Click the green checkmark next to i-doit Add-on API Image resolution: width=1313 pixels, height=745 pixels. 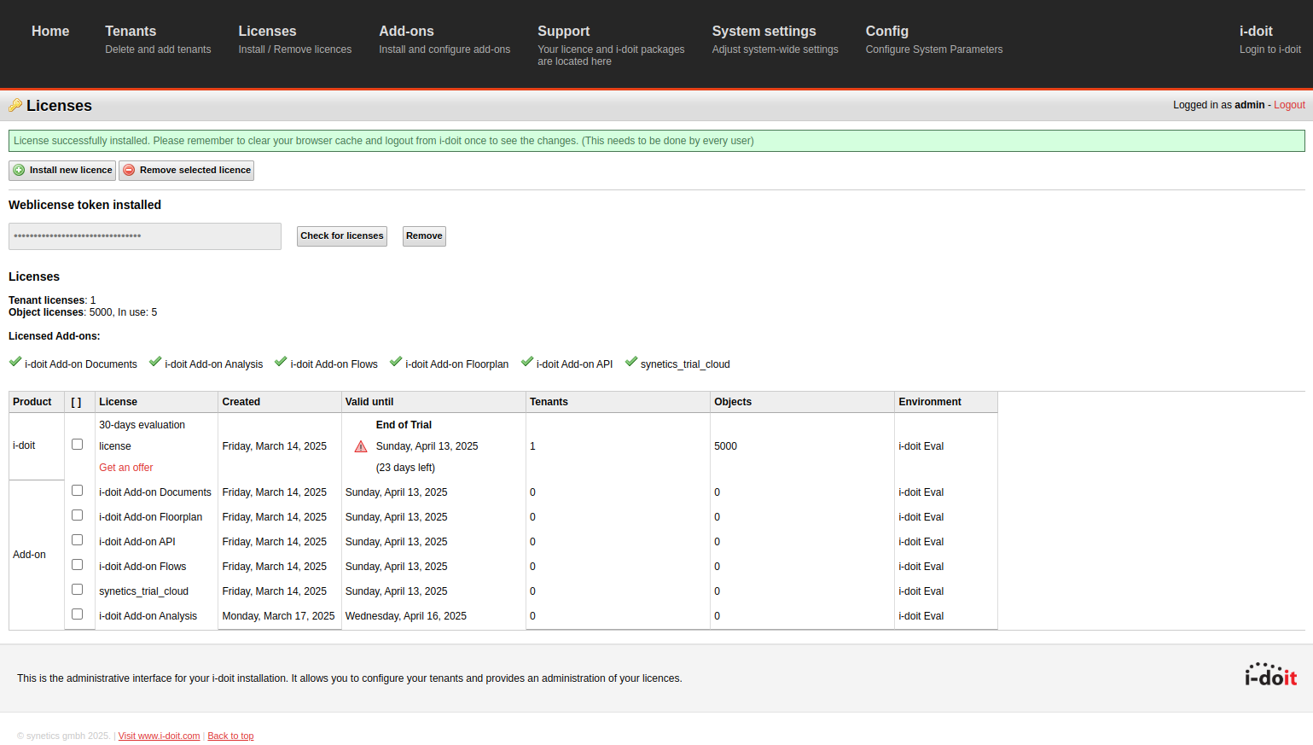(x=527, y=362)
